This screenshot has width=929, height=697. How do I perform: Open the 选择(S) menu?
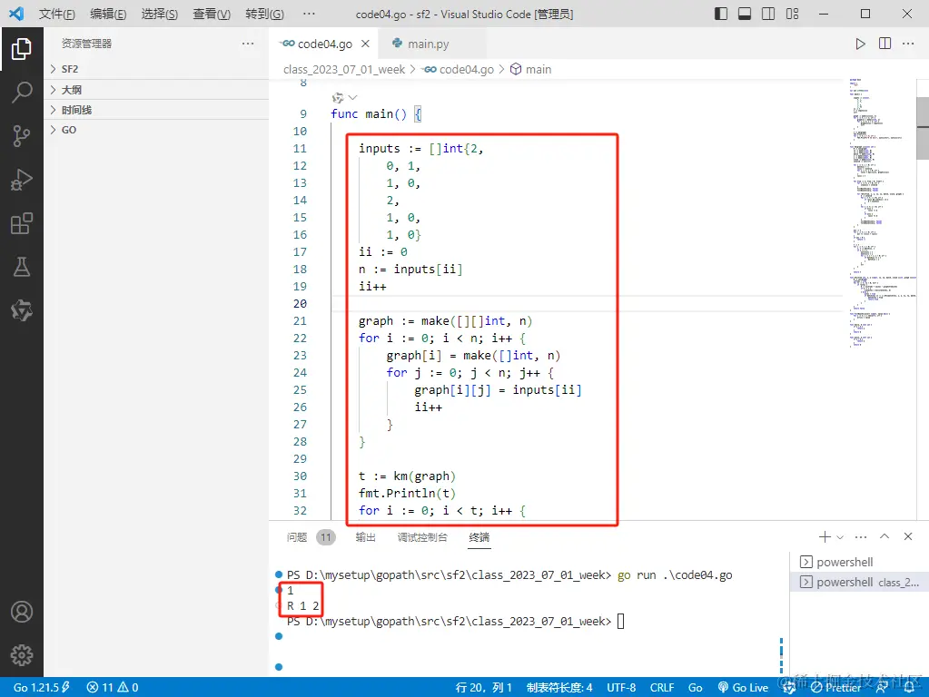(x=160, y=14)
